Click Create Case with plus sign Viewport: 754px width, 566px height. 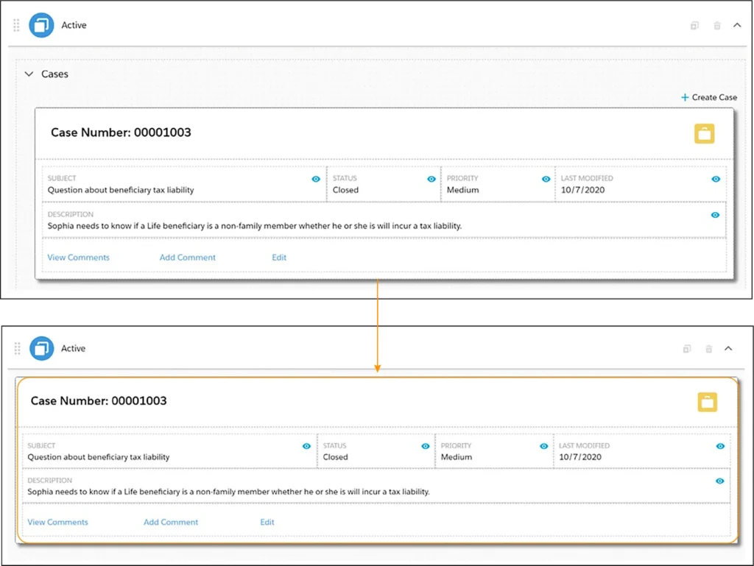(708, 97)
